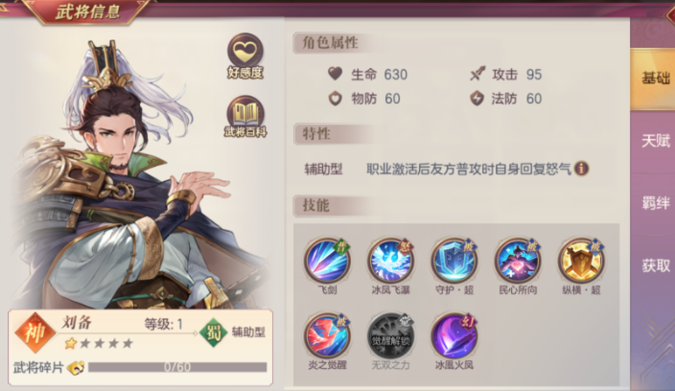Click the 神 rarity badge
Screen dimensions: 675x391
(x=35, y=333)
